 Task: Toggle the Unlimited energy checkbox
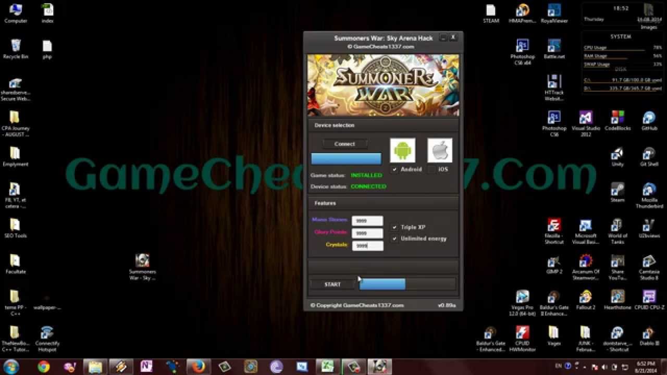click(x=394, y=239)
